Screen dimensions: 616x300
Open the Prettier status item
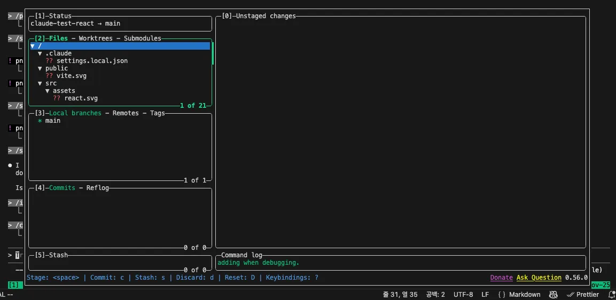[583, 295]
